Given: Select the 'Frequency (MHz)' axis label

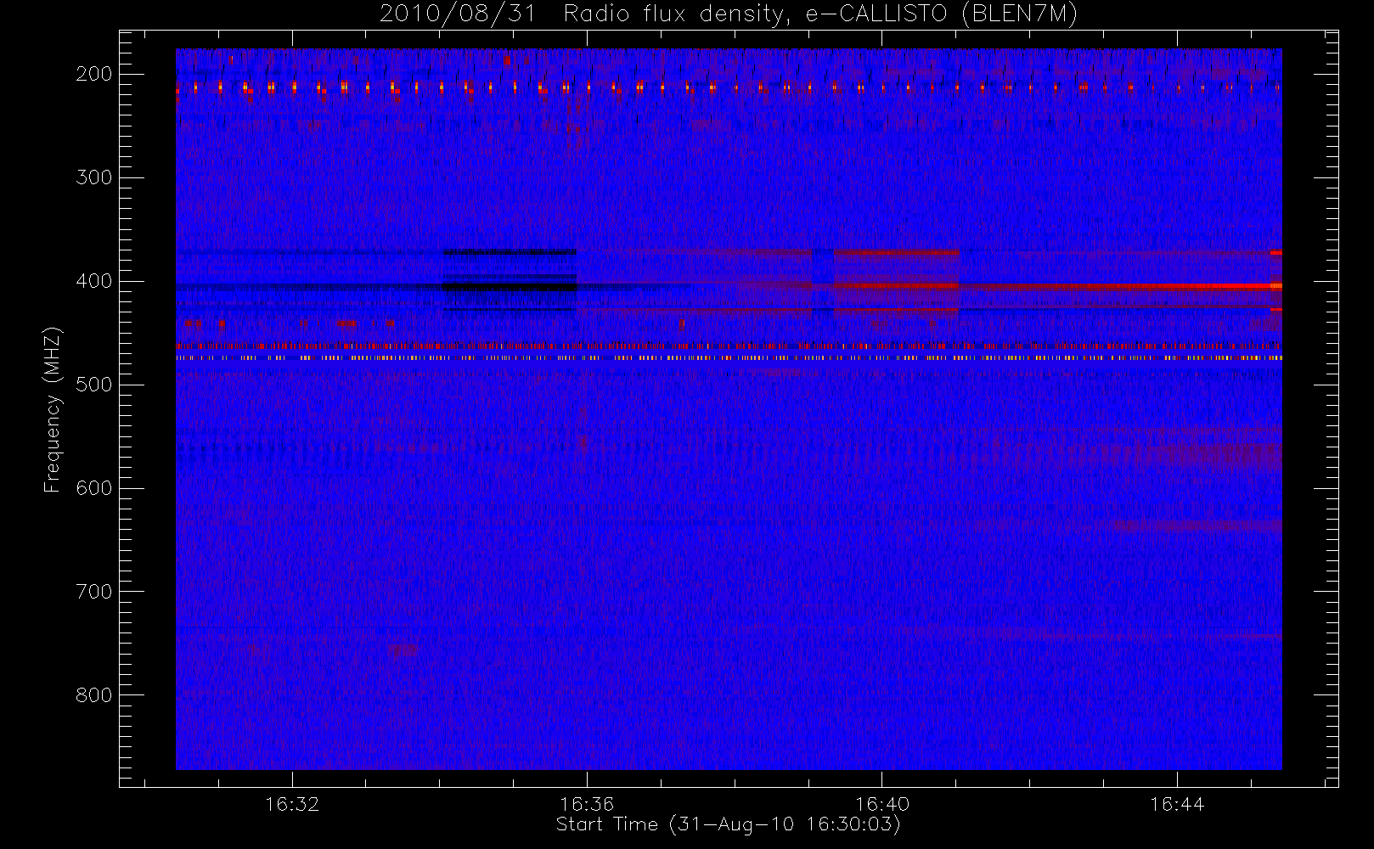Looking at the screenshot, I should pos(53,409).
